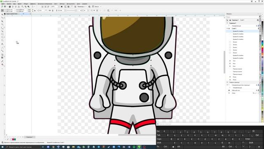Viewport: 264px width, 149px height.
Task: Toggle rulers display in the toolbar
Action: [x=66, y=7]
